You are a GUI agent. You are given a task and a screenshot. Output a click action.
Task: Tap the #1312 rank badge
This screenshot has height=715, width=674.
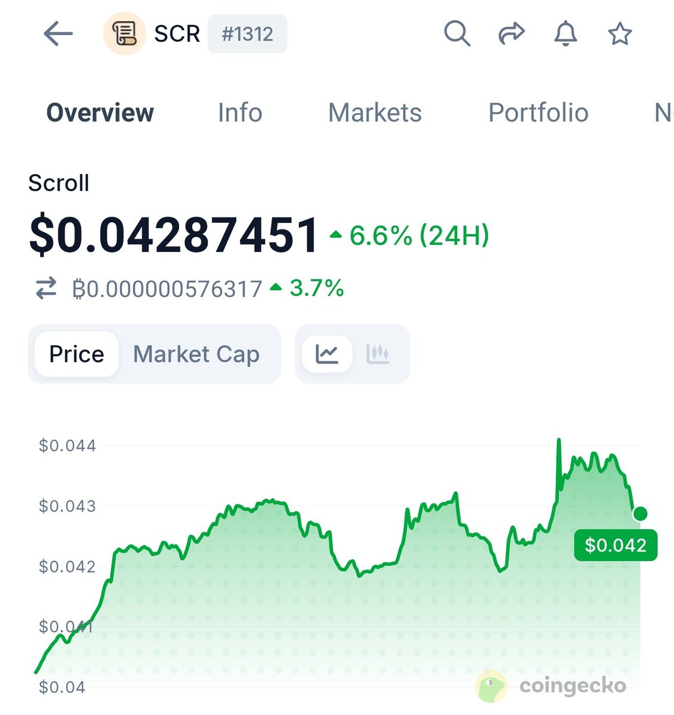point(247,34)
